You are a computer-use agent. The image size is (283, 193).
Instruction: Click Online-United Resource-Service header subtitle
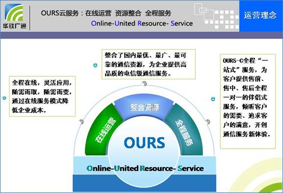point(142,23)
